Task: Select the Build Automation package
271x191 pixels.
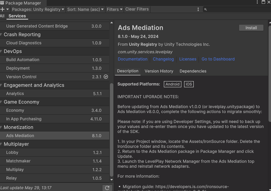Action: (55, 60)
